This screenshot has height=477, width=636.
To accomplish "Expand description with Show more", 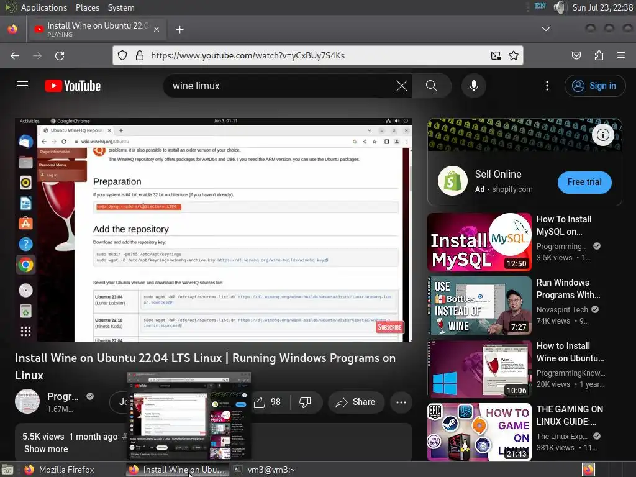I will pos(46,449).
